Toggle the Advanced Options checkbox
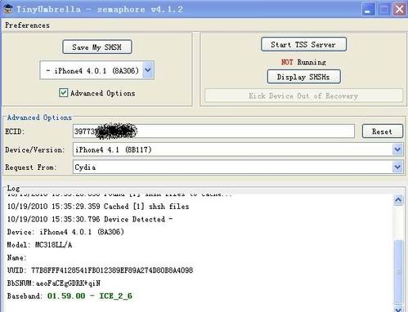 (63, 93)
